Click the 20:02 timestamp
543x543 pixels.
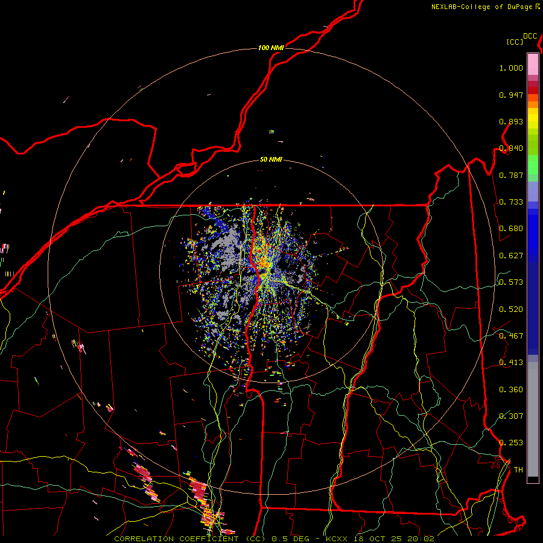pos(421,539)
